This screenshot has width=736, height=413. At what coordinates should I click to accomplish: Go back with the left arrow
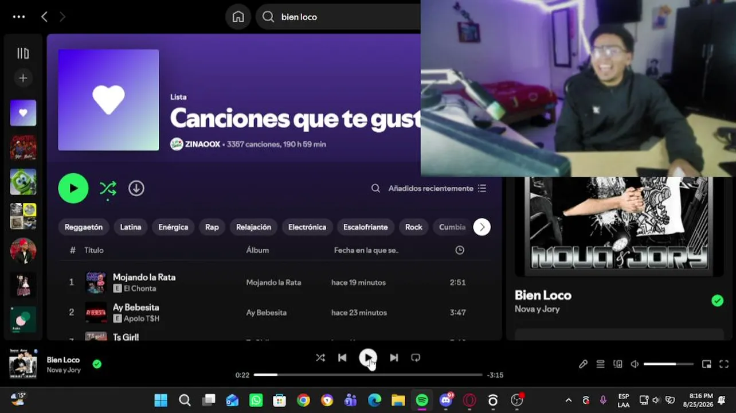[44, 17]
